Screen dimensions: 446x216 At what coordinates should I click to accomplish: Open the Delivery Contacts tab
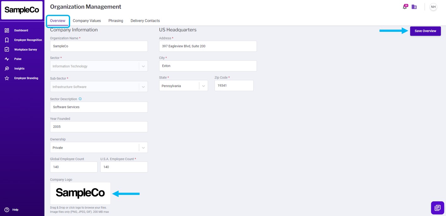click(145, 21)
